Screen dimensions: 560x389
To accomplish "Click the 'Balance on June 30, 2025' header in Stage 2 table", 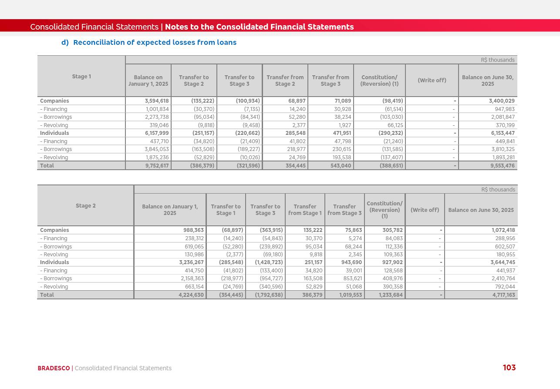I will (481, 210).
